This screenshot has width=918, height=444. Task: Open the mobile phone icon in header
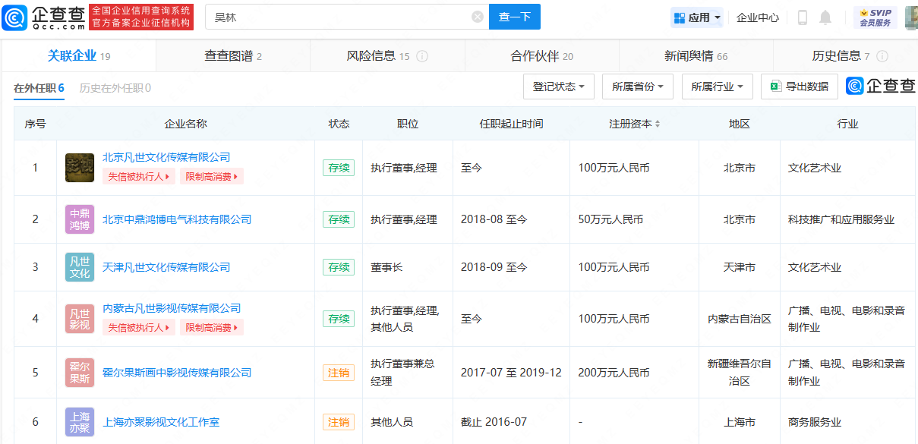802,17
